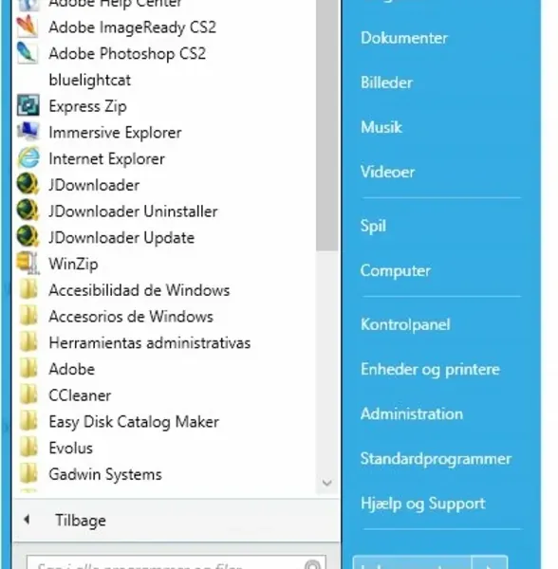
Task: Start JDownloader globe icon
Action: (28, 184)
